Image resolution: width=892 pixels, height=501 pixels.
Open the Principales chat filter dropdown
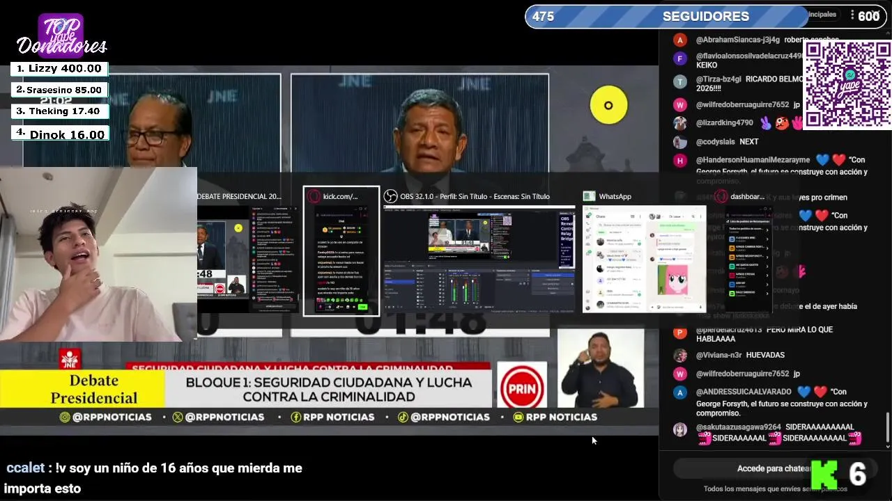(822, 15)
